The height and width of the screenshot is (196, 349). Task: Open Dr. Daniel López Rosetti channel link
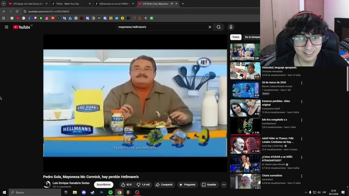click(x=273, y=164)
